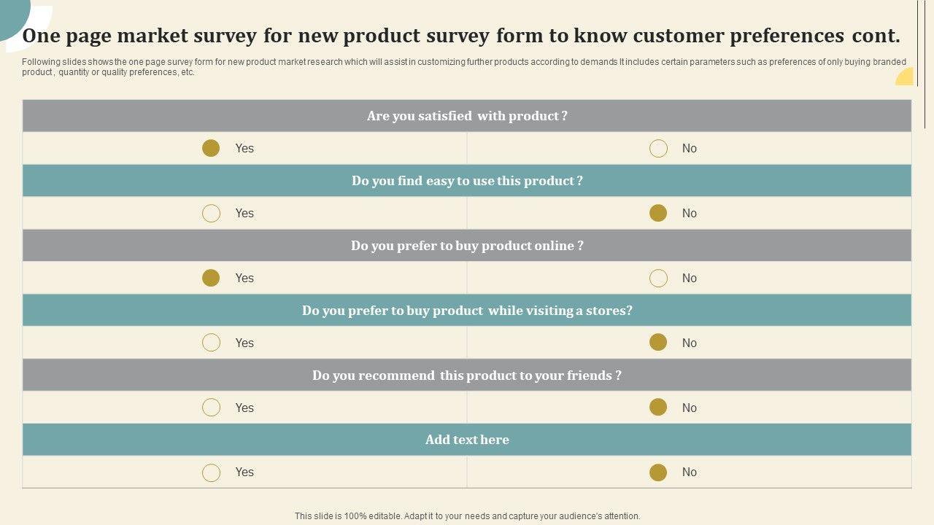The width and height of the screenshot is (934, 525).
Task: Select No for recommending product to friends
Action: coord(658,408)
